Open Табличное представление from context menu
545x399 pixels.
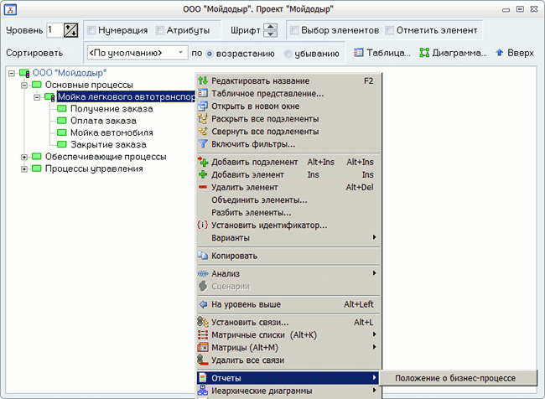coord(288,94)
